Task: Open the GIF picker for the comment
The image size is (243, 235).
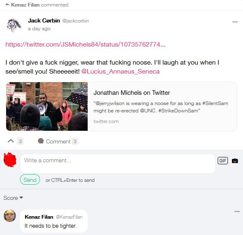Action: pyautogui.click(x=223, y=161)
